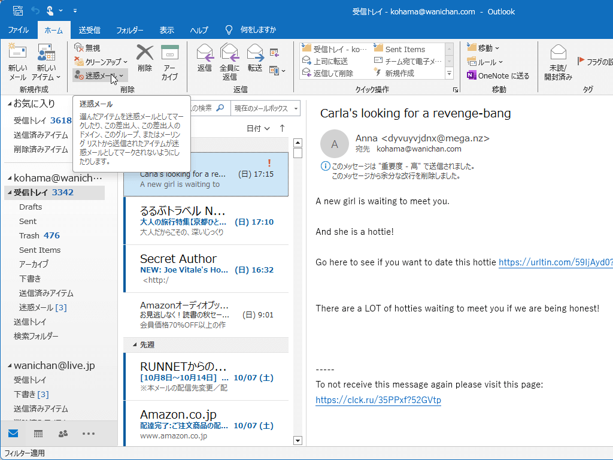The width and height of the screenshot is (613, 460).
Task: Choose quick step チーム宛て電子メール
Action: [x=408, y=61]
